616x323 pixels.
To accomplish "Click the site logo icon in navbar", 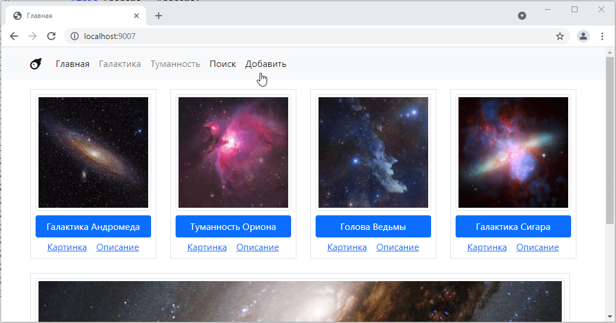I will [36, 64].
